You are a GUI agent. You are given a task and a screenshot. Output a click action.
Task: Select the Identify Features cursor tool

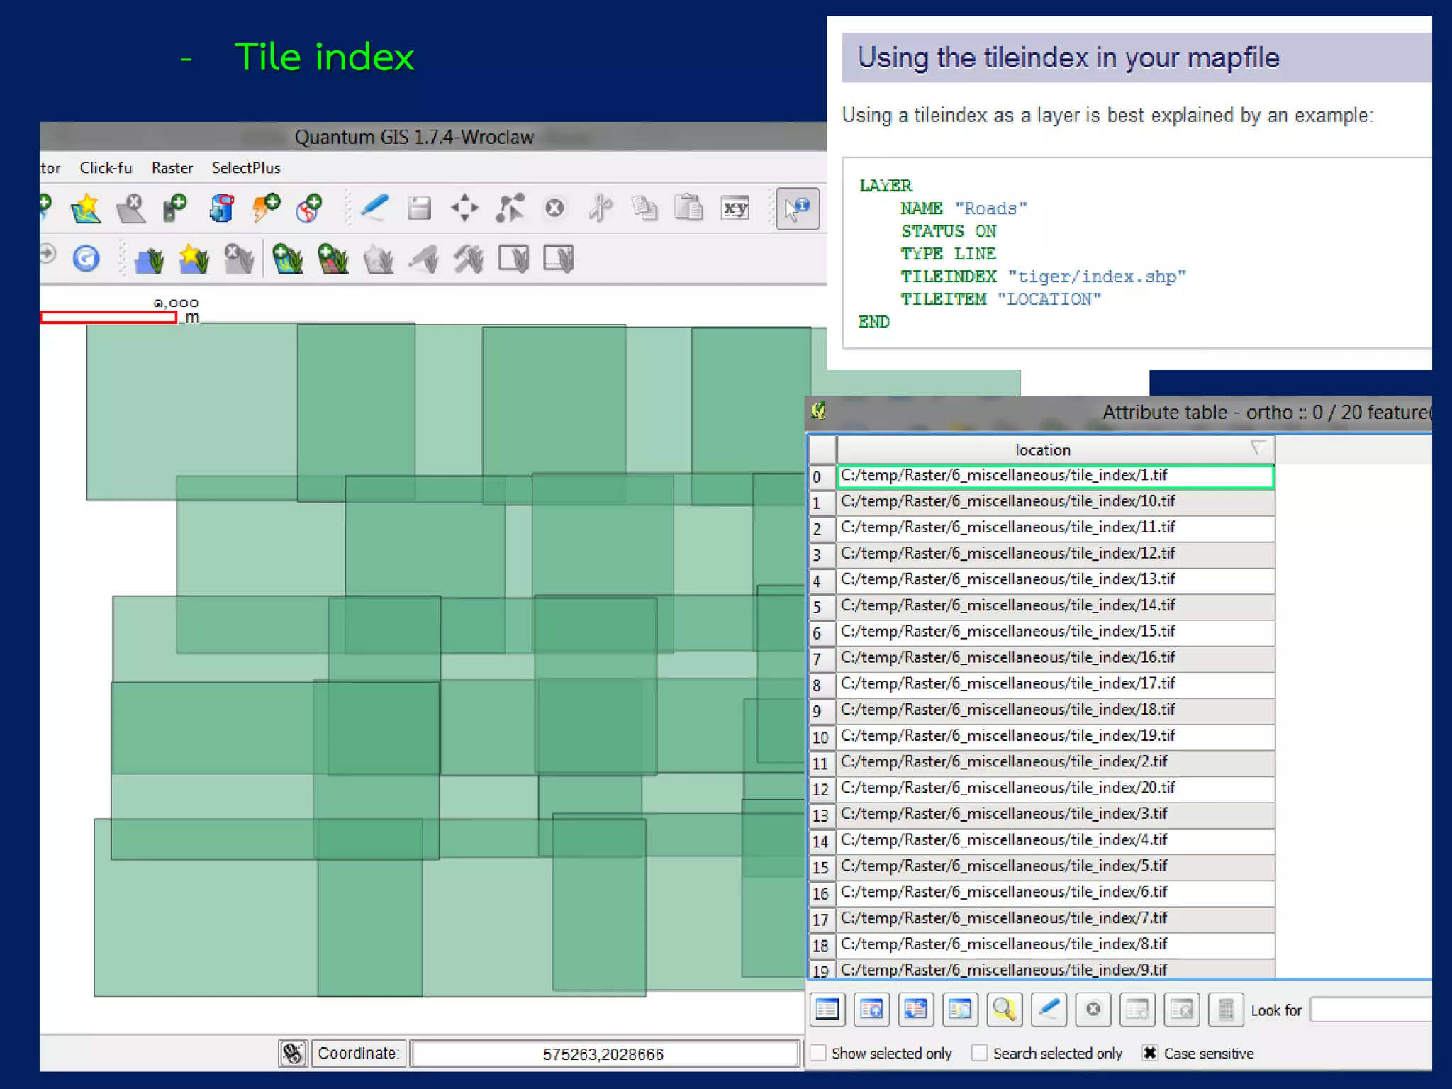tap(798, 208)
